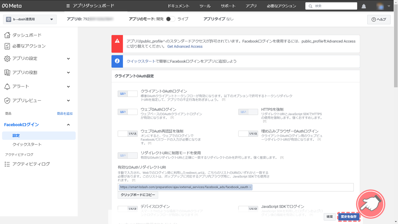Open the アプリ menu
The image size is (398, 224).
[x=251, y=6]
